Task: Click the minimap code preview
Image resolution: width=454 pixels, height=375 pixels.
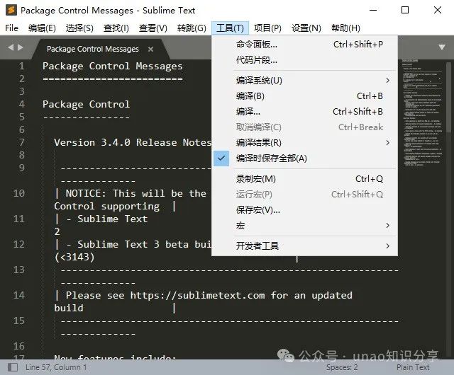Action: point(422,112)
